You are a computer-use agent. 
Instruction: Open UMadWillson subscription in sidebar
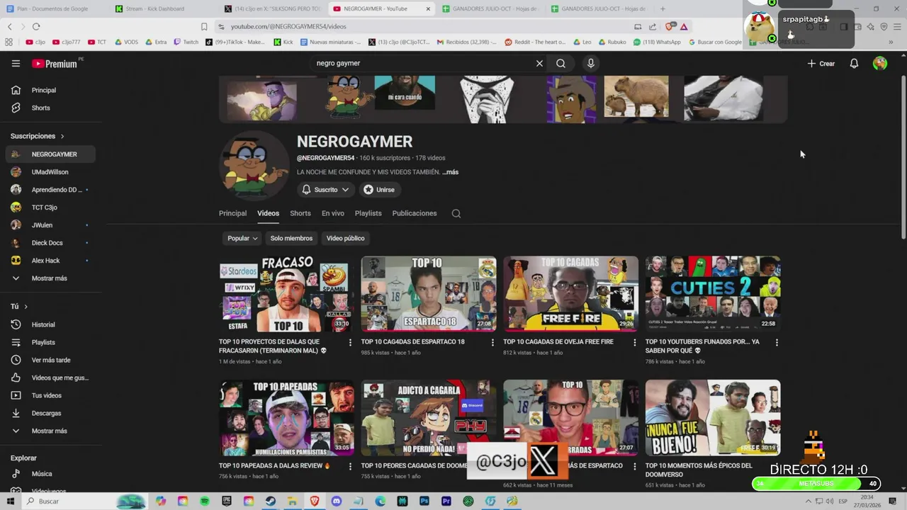(50, 172)
